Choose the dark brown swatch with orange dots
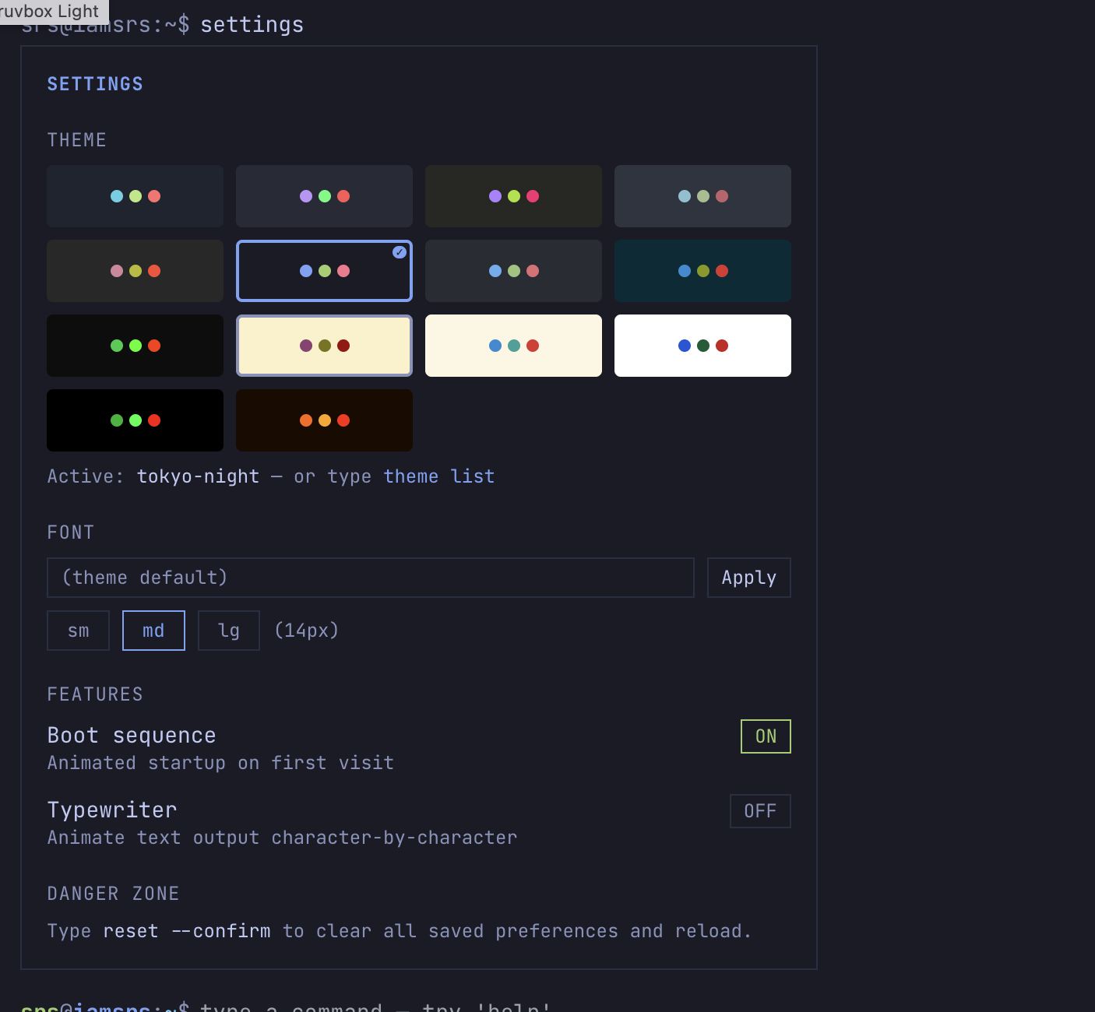The height and width of the screenshot is (1012, 1095). [x=324, y=420]
